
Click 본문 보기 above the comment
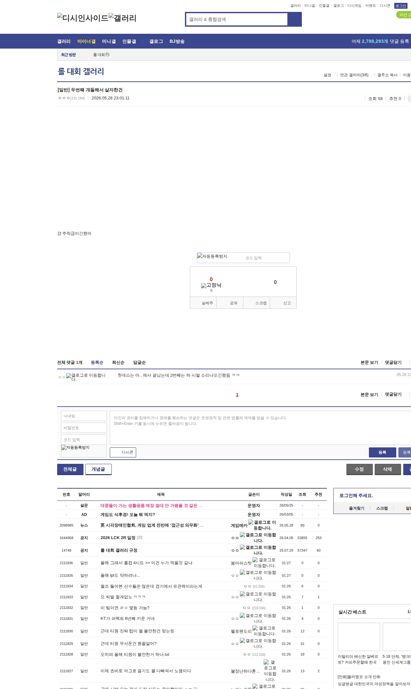369,363
